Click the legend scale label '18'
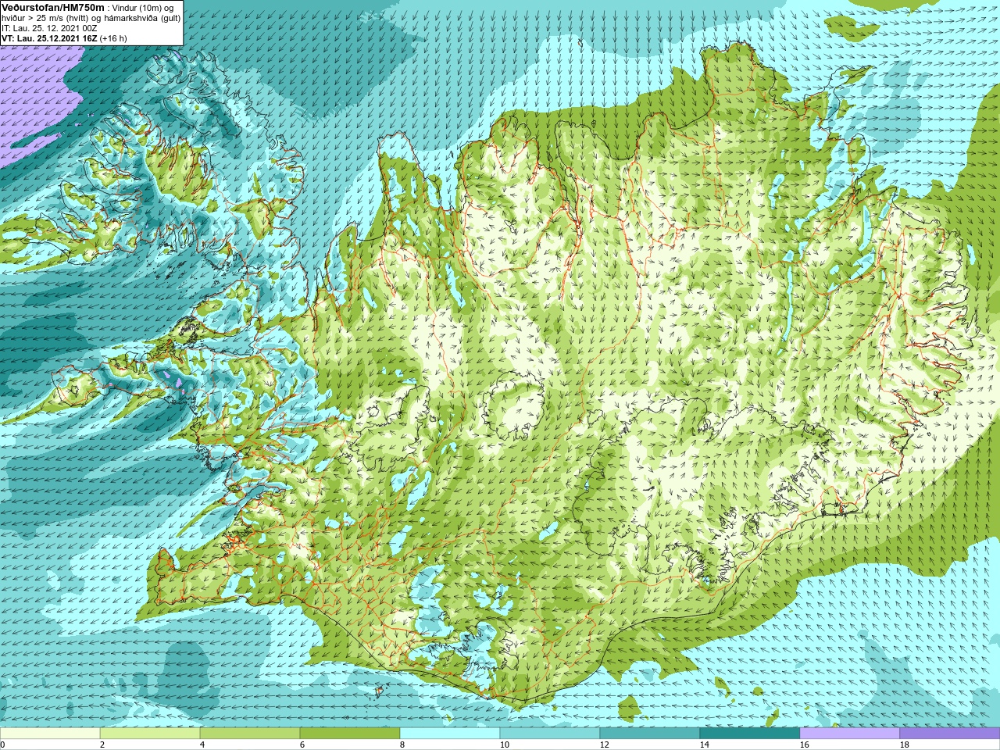Screen dimensions: 1000x750 click(x=904, y=745)
